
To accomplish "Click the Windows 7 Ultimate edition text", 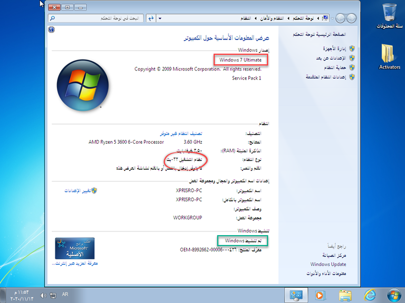I will pyautogui.click(x=240, y=60).
